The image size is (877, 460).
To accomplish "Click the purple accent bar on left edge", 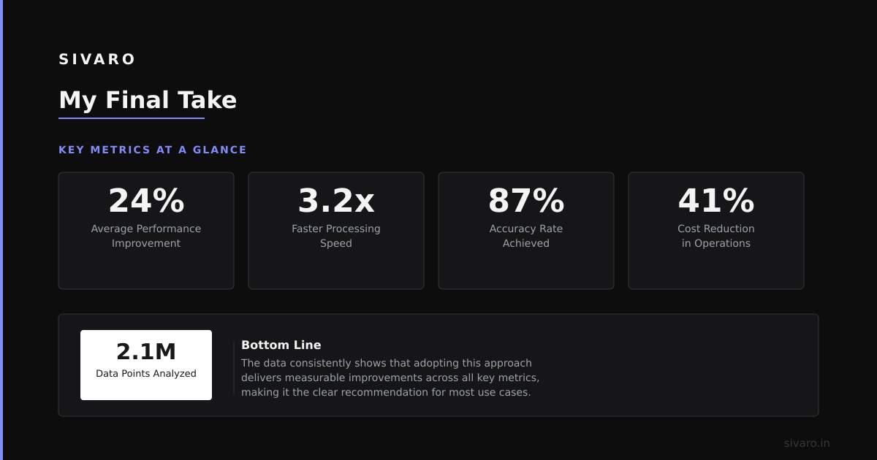I will 1,230.
